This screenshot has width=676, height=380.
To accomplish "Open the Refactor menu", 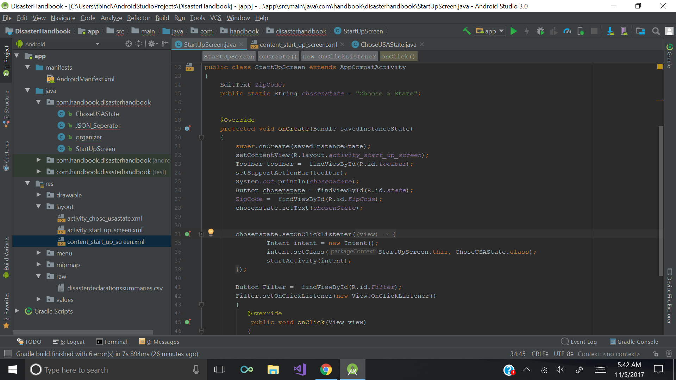I will (138, 18).
